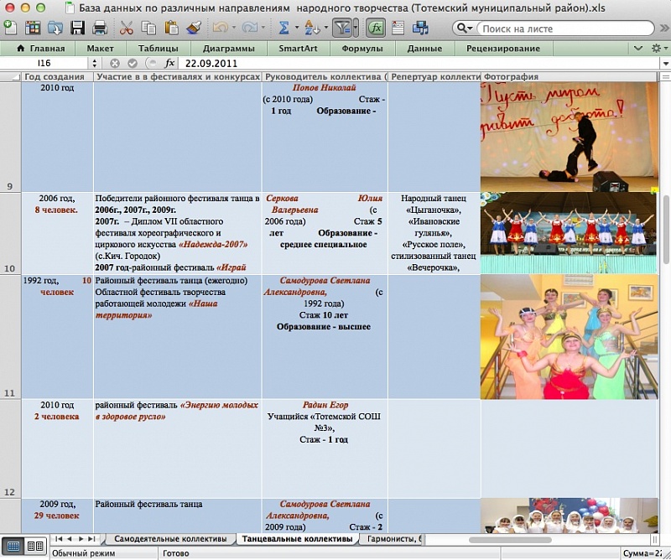The image size is (671, 560).
Task: Toggle the Formula Builder fx toolbar button
Action: (x=376, y=29)
